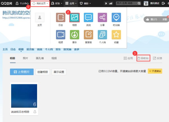The image size is (169, 122).
Task: Switch to the 照片 tab
Action: (25, 58)
